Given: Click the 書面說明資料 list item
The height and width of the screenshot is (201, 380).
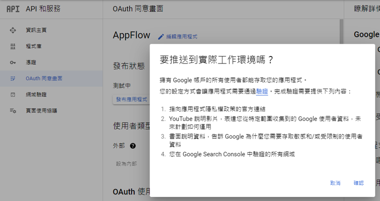Looking at the screenshot, I should click(266, 140).
